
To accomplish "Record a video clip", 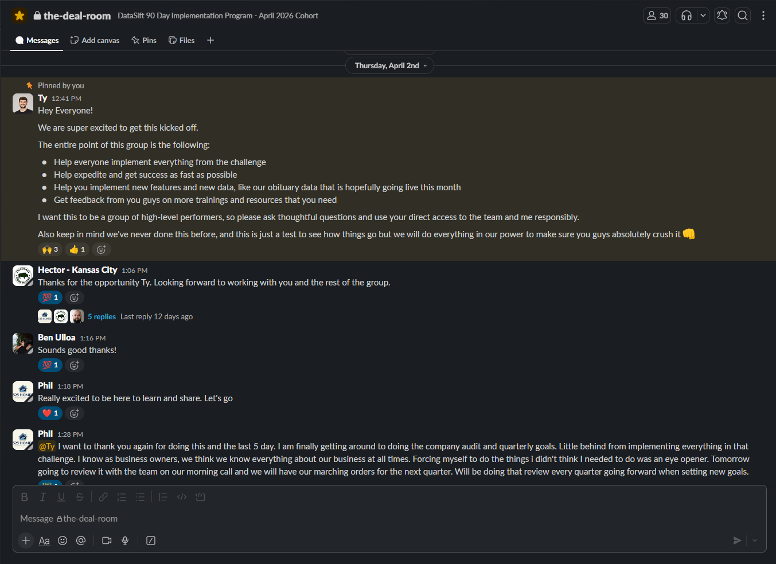I will pyautogui.click(x=107, y=540).
